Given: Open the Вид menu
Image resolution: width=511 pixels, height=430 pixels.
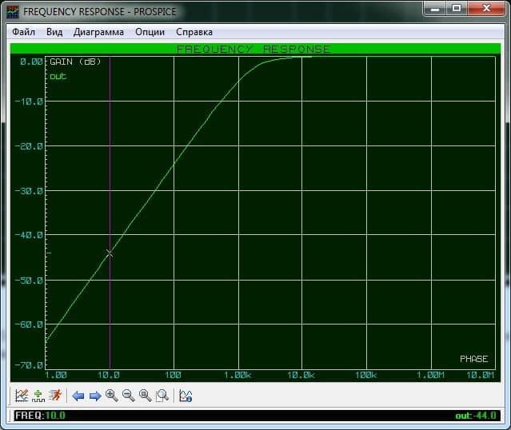Looking at the screenshot, I should tap(54, 32).
